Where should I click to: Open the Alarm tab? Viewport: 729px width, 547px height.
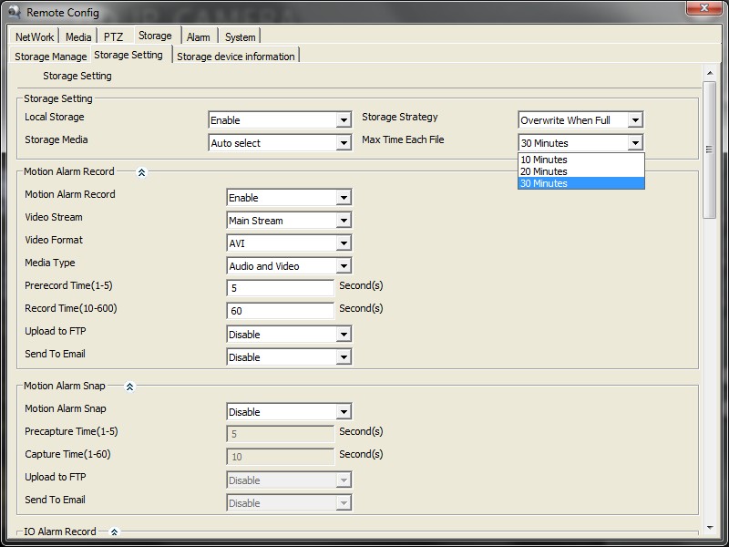[199, 36]
